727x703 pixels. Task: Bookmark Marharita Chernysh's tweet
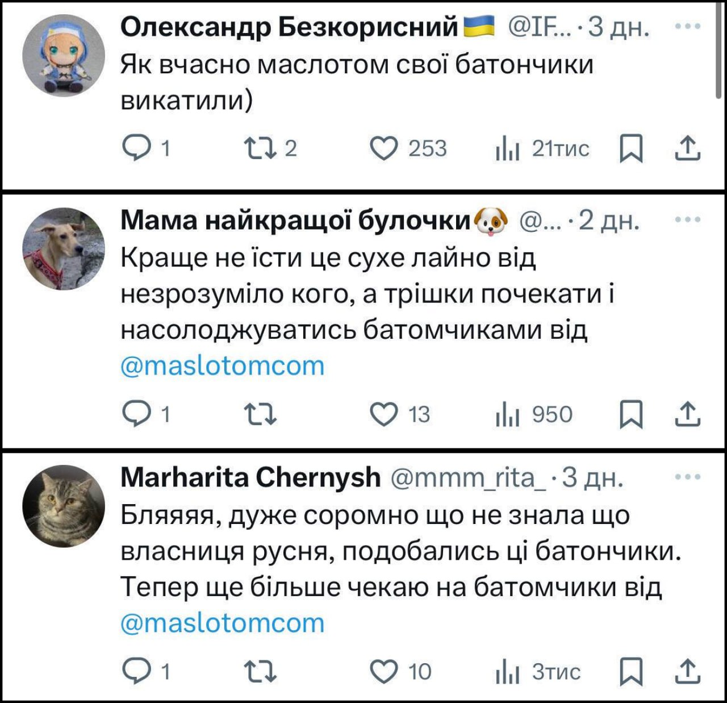click(x=631, y=672)
